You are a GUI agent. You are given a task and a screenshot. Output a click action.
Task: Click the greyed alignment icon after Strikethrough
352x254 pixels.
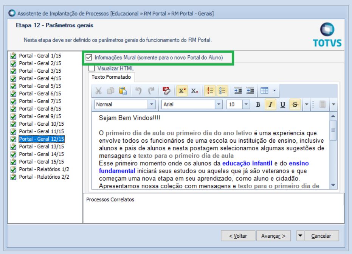(x=323, y=104)
